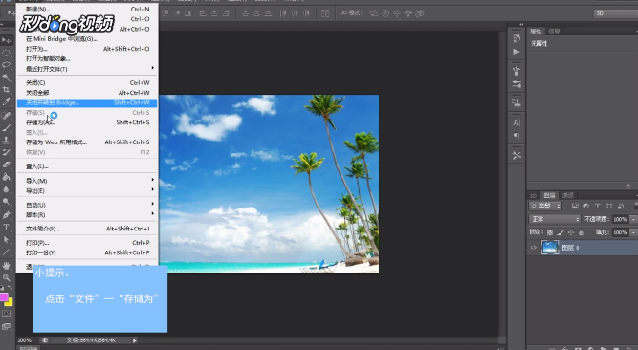Select the Elliptical Marquee tool
638x350 pixels.
6,53
